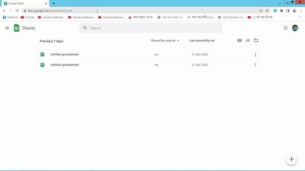Viewport: 305px width, 171px height.
Task: Expand the Owned by anyone filter
Action: point(165,40)
